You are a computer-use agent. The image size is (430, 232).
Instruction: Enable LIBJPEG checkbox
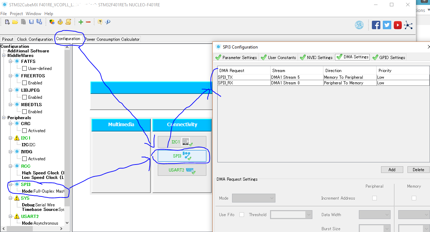click(x=25, y=97)
